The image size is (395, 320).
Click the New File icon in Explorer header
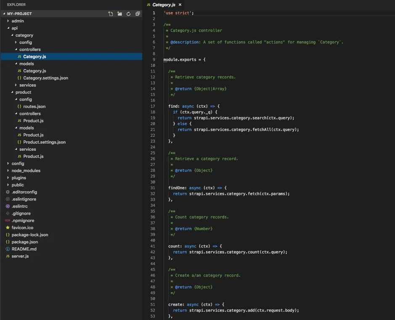coord(111,13)
